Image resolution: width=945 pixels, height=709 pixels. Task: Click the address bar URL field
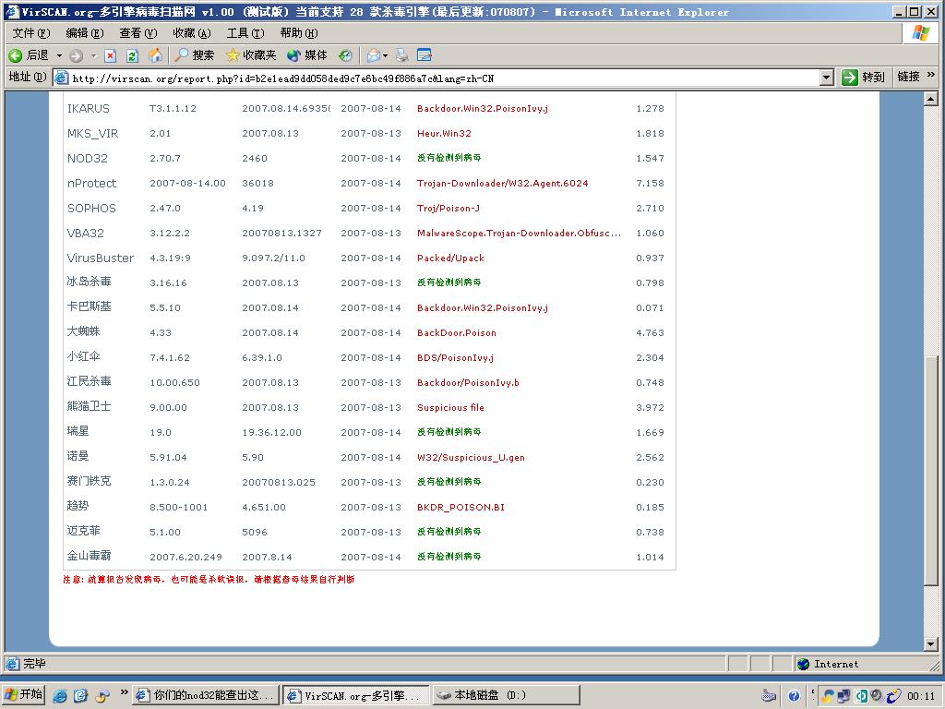[x=444, y=78]
